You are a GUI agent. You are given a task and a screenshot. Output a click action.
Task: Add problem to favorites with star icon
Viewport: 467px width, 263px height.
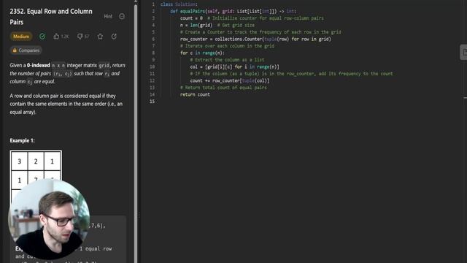(x=100, y=37)
